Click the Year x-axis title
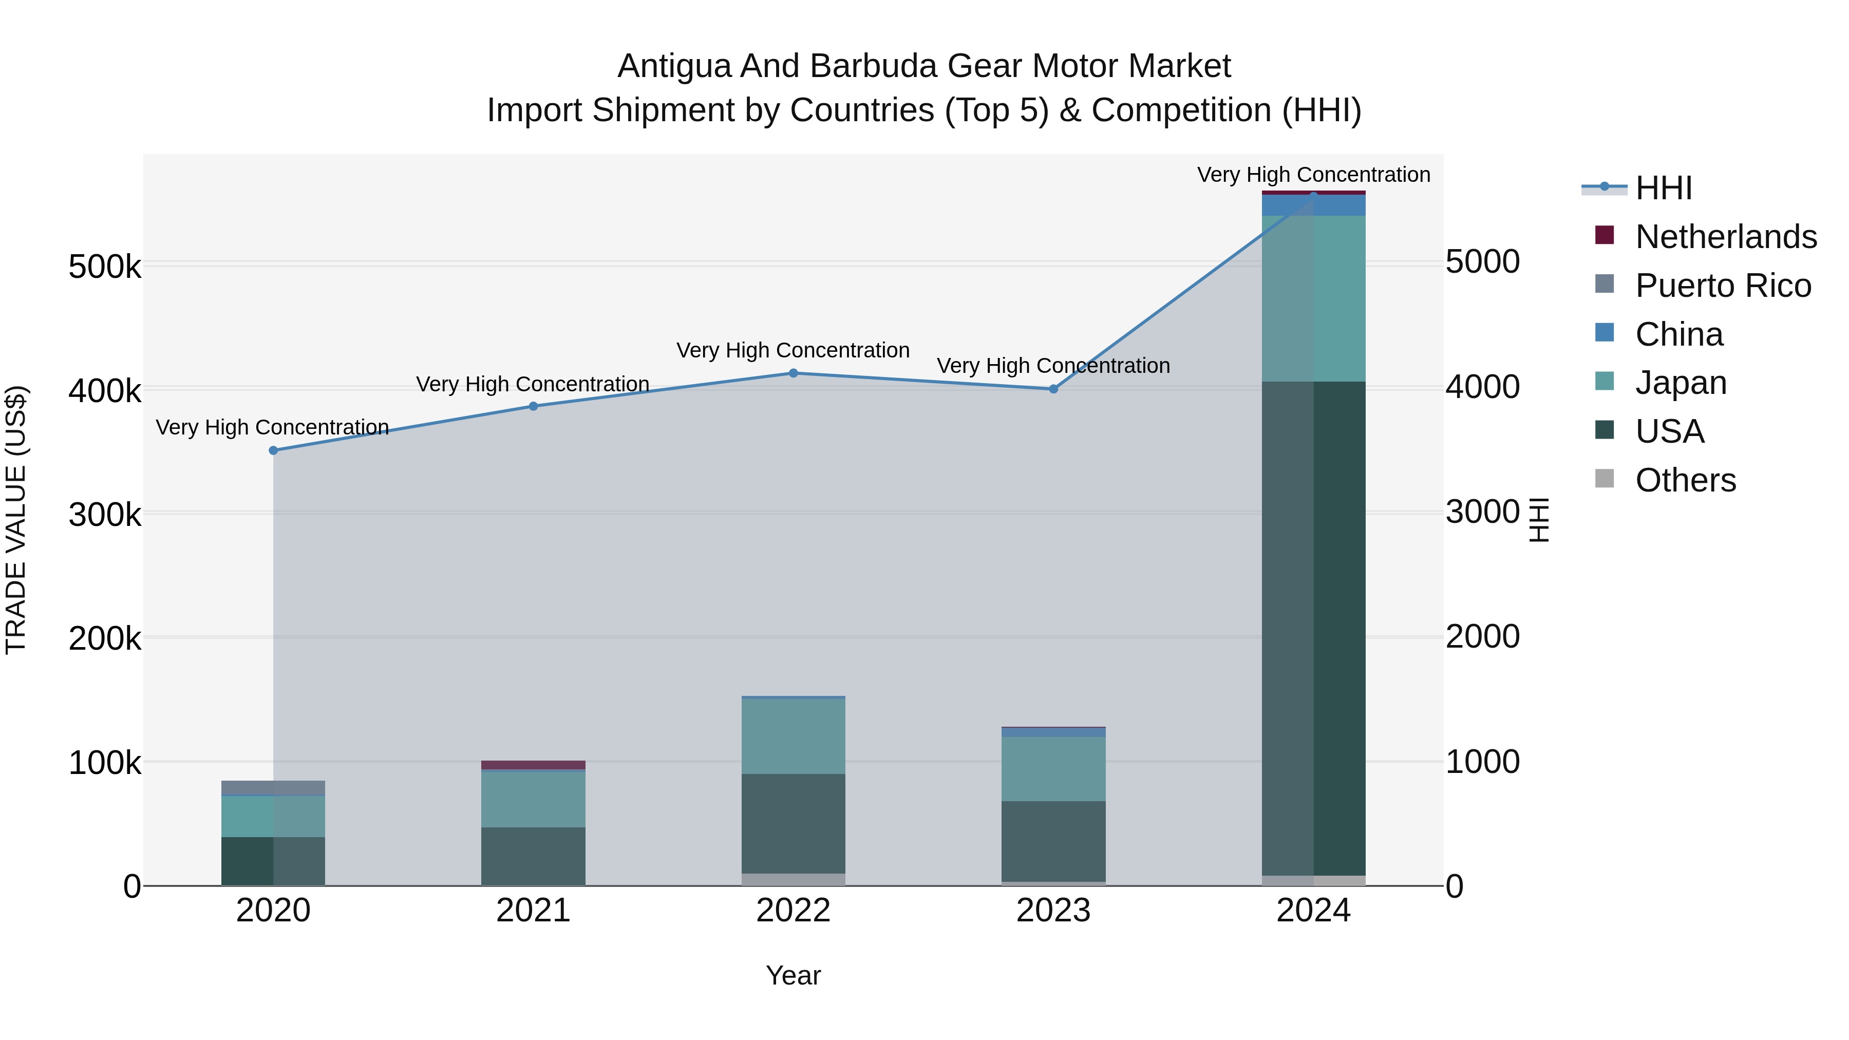 tap(794, 976)
